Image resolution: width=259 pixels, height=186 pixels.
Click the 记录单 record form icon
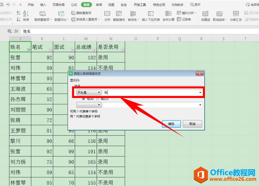pyautogui.click(x=179, y=19)
